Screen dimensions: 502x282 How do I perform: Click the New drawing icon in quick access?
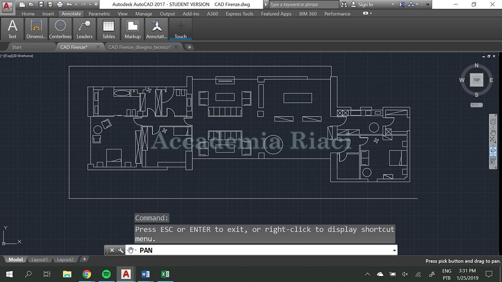[x=22, y=4]
